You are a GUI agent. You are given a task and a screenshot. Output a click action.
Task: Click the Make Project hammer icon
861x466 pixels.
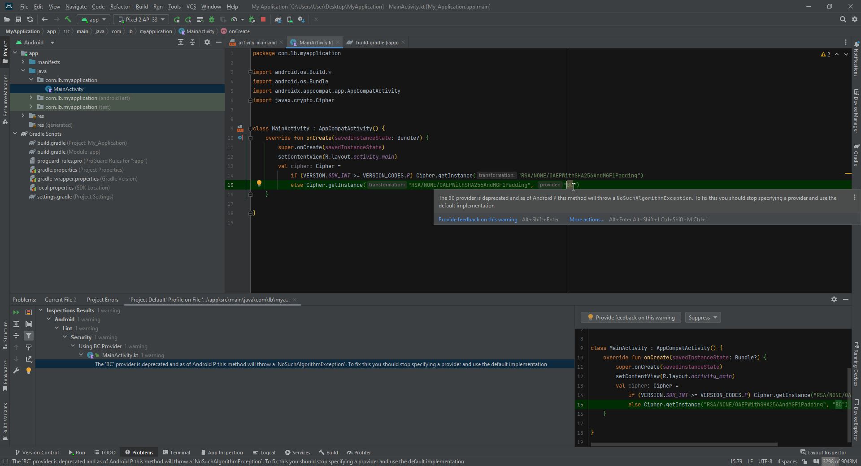coord(68,19)
